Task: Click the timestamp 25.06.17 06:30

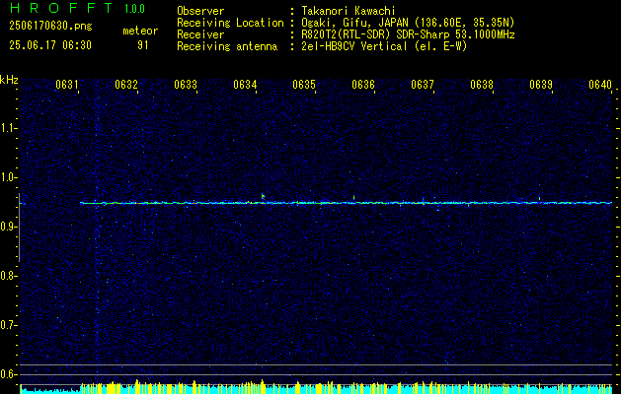Action: pos(50,45)
